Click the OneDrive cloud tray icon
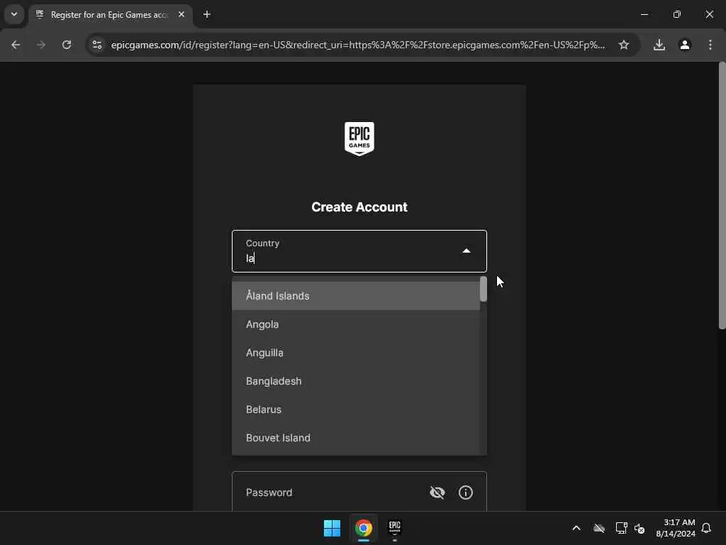The image size is (726, 545). [599, 528]
